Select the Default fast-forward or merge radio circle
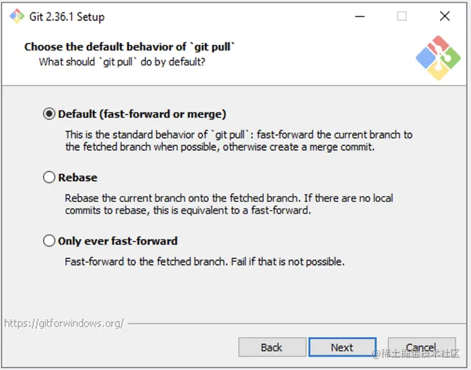This screenshot has width=471, height=370. [x=49, y=114]
